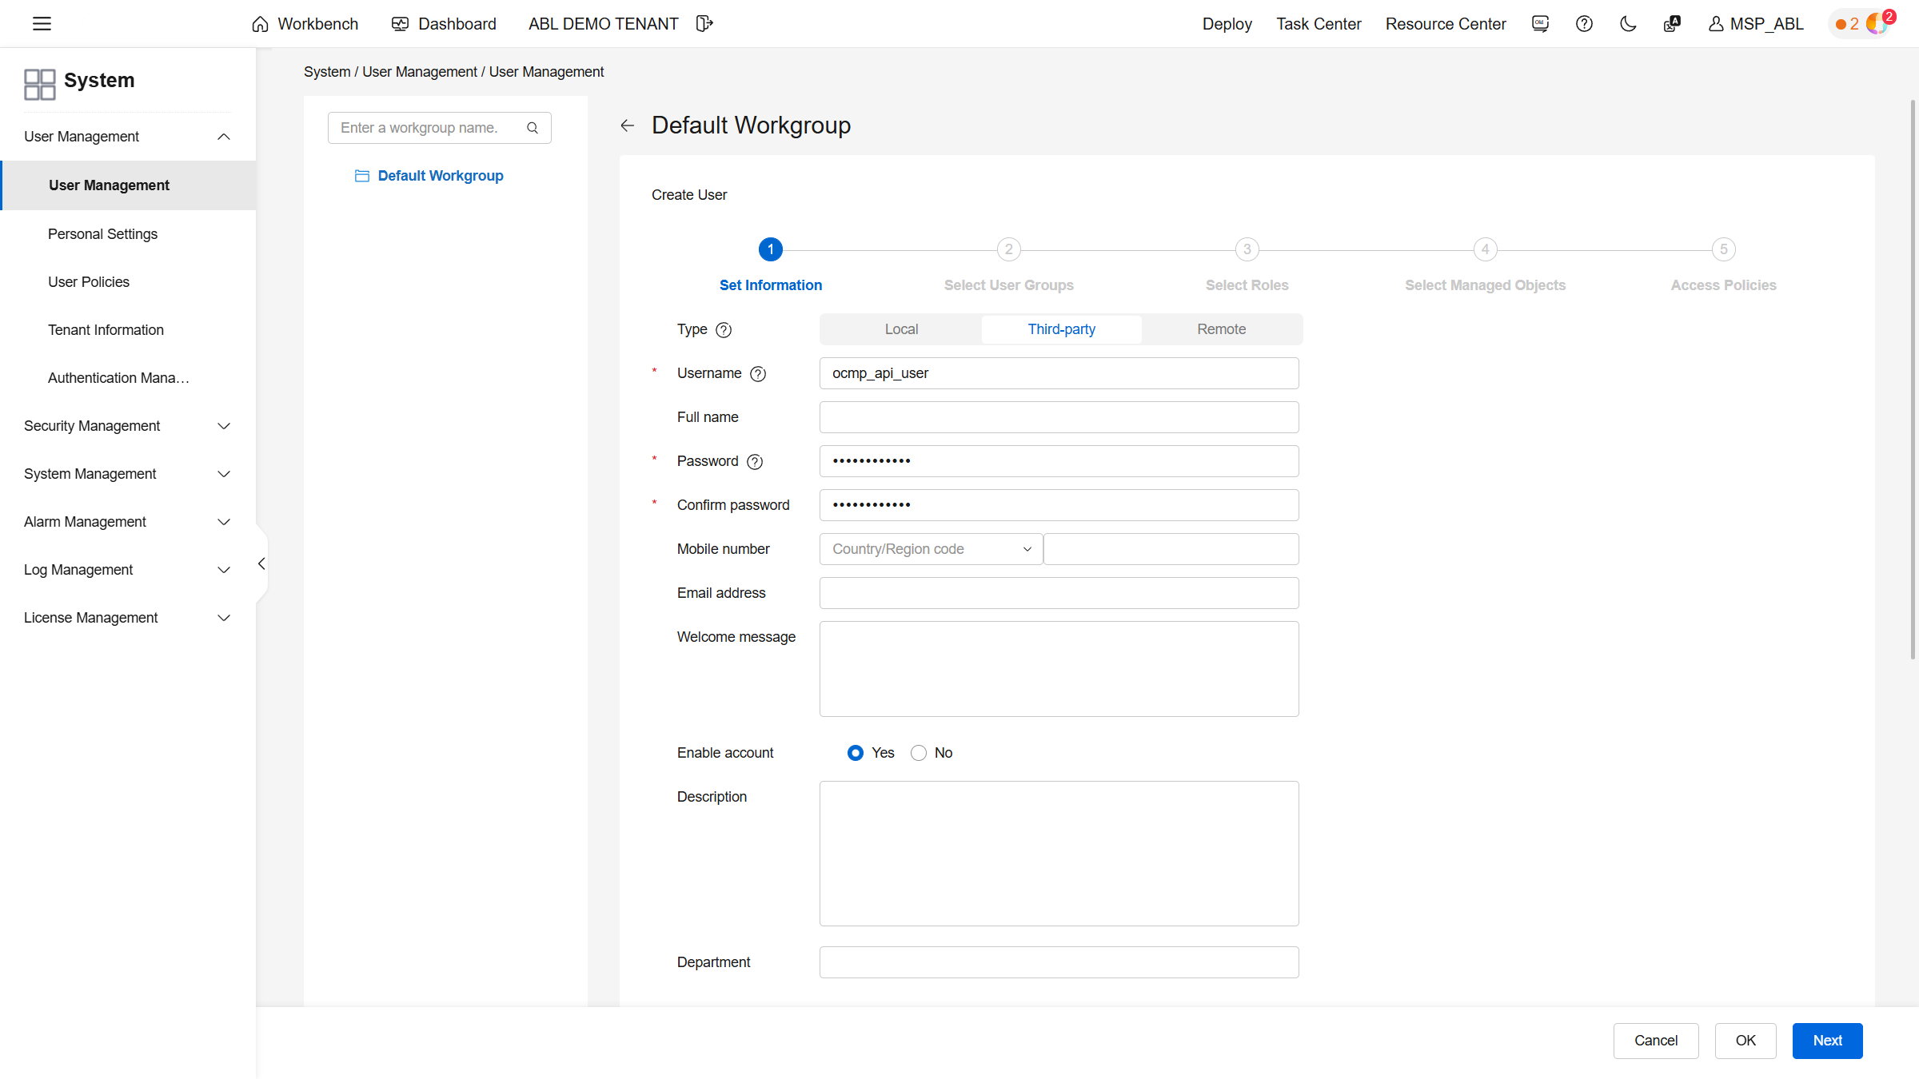This screenshot has height=1079, width=1919.
Task: Toggle dark mode moon icon
Action: click(x=1628, y=24)
